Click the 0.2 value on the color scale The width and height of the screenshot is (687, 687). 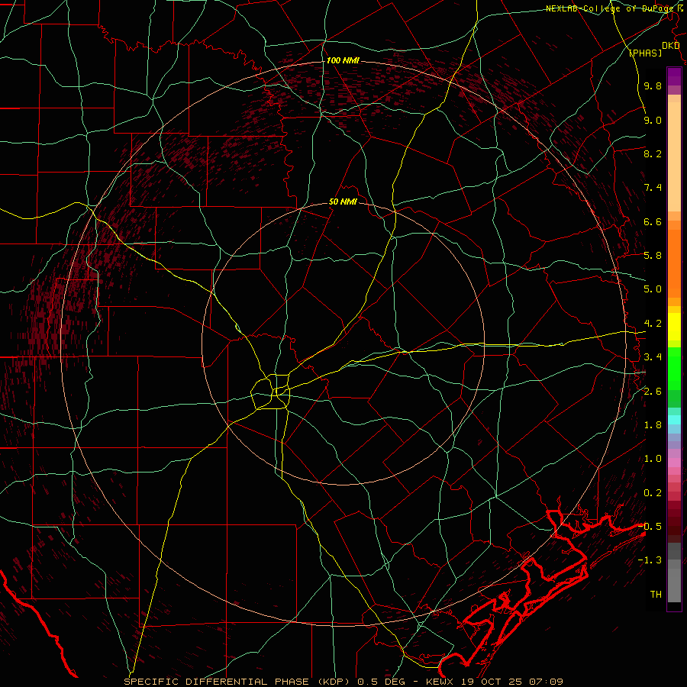pyautogui.click(x=653, y=493)
